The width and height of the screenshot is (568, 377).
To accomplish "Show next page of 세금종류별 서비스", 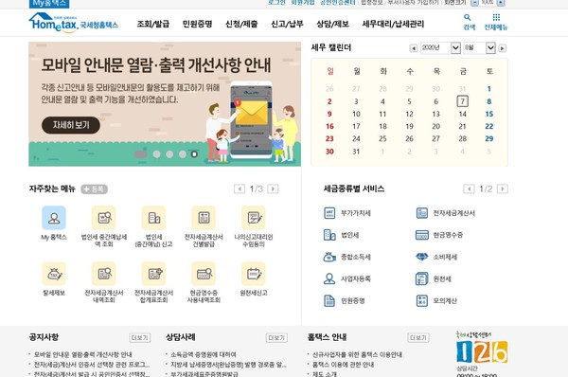I will [503, 188].
